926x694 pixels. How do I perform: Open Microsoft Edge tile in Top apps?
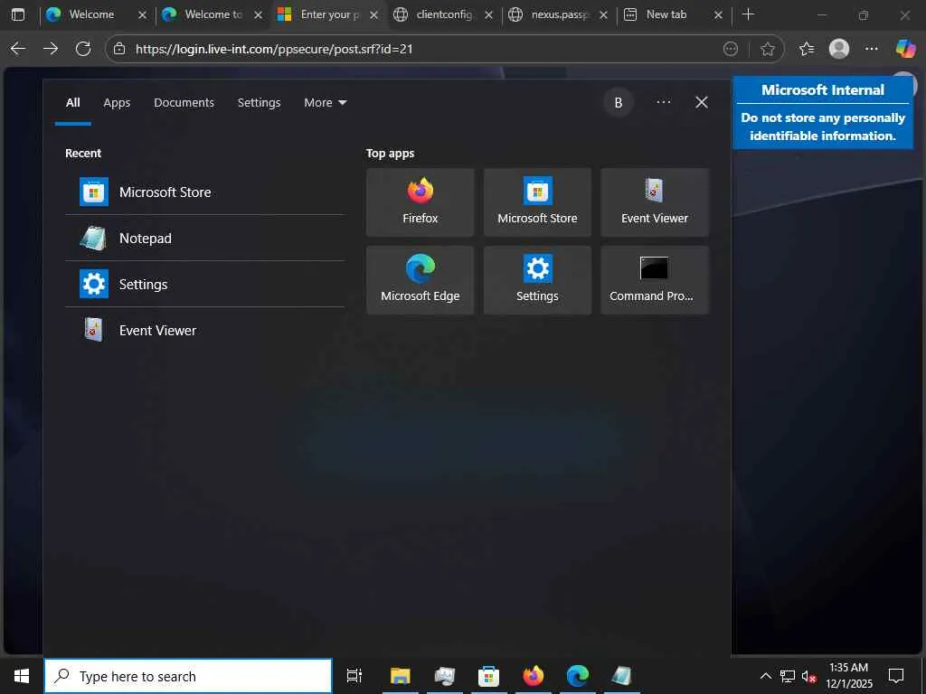420,280
